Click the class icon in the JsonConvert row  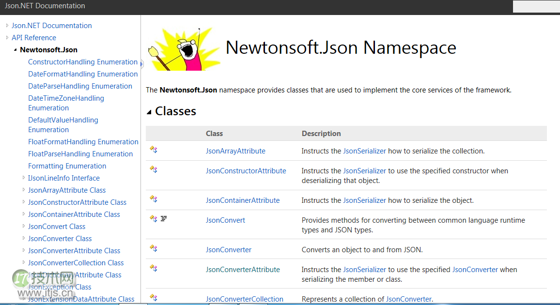coord(154,219)
